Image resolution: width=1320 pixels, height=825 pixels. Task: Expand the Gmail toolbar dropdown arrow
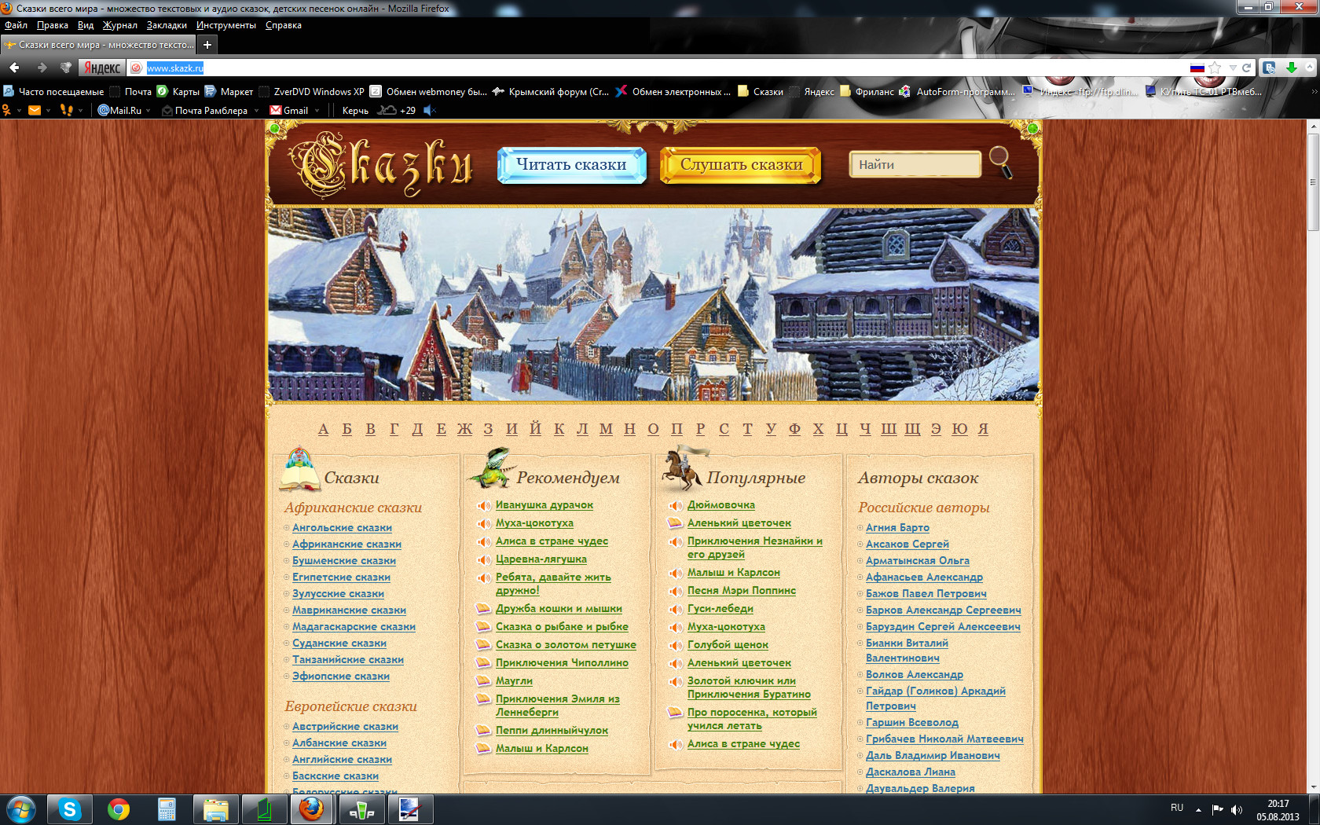pos(317,111)
